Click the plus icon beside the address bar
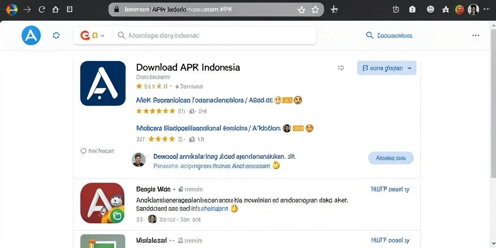 [334, 10]
